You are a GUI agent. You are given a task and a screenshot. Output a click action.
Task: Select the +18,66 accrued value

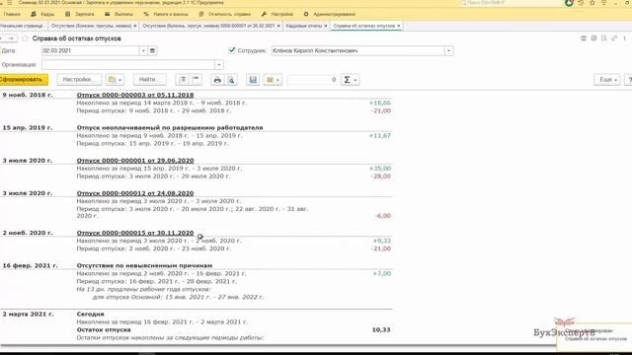click(x=379, y=103)
